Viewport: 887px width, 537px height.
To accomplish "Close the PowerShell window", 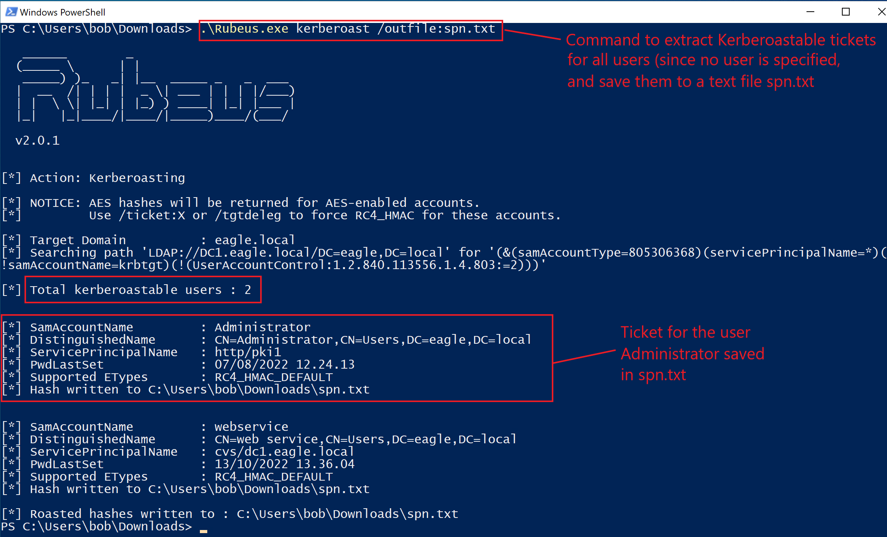I will click(881, 12).
